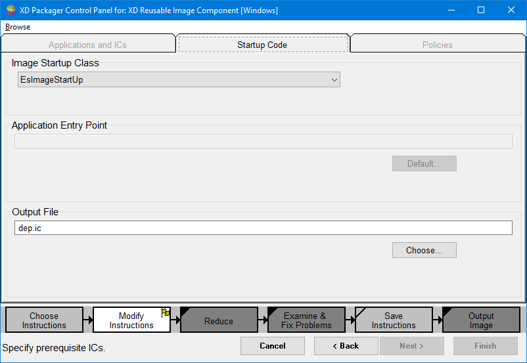The image size is (527, 363).
Task: Click the Next > button
Action: 412,346
